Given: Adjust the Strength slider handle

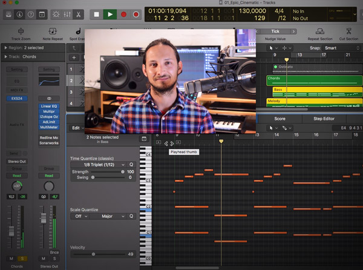Looking at the screenshot, I should click(123, 172).
